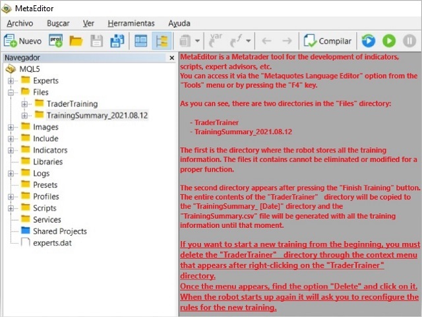Expand the Profiles folder

tap(11, 197)
